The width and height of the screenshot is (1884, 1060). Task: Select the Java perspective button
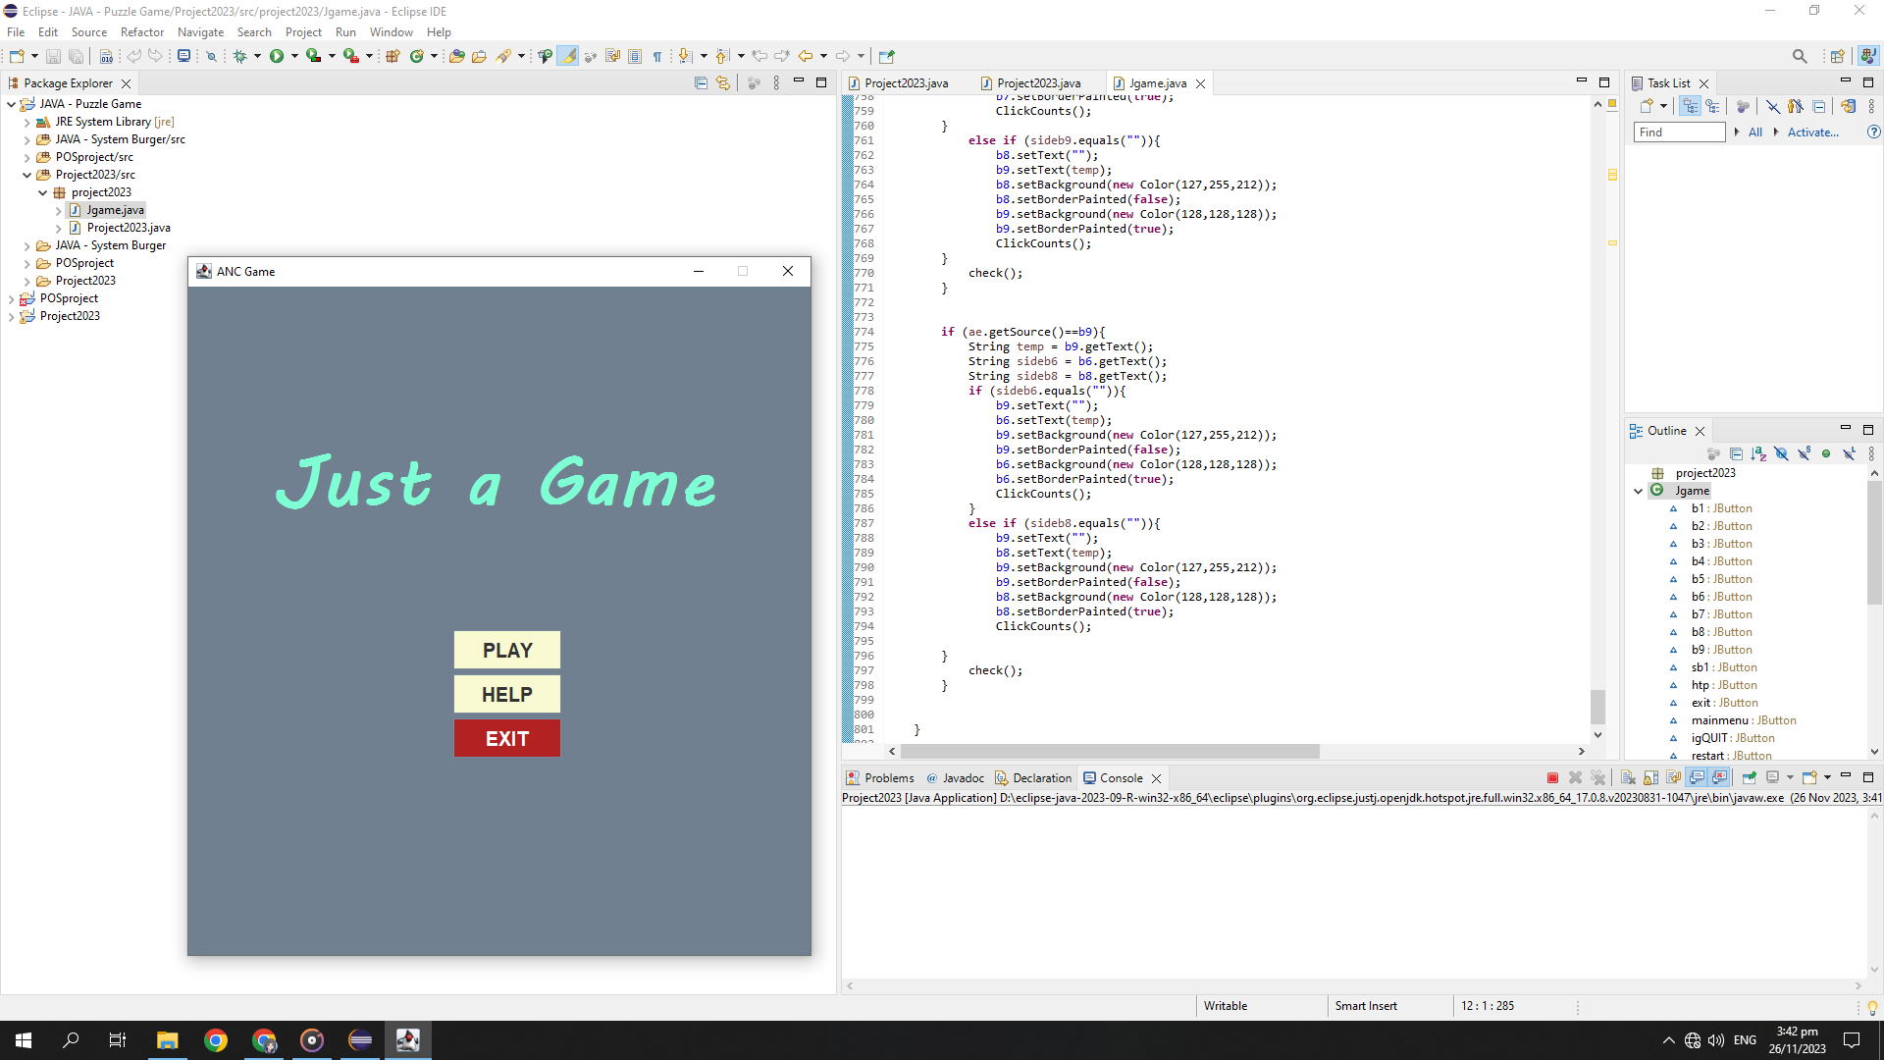click(x=1868, y=56)
